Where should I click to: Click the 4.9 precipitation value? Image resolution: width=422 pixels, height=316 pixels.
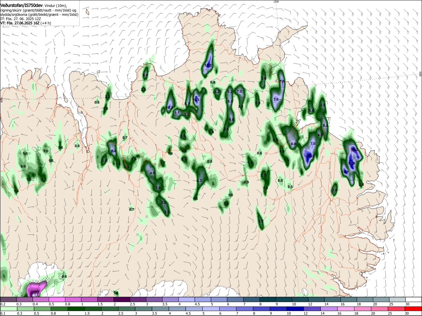152,173
